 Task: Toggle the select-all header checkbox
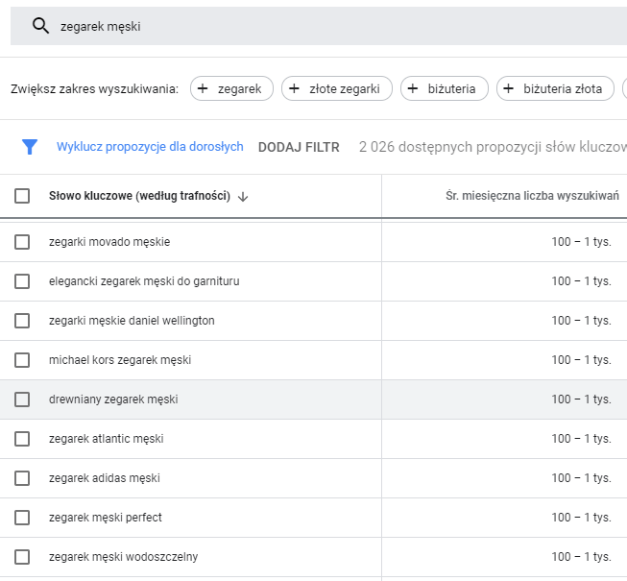point(22,196)
